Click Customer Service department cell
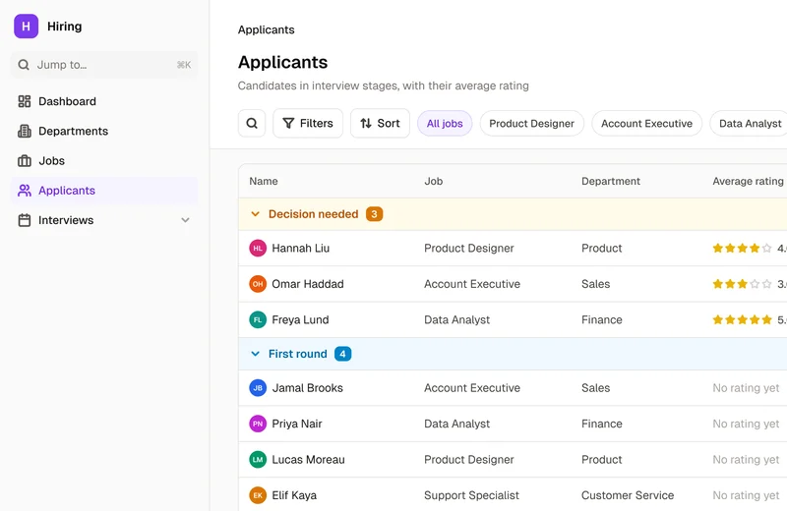 pos(628,495)
